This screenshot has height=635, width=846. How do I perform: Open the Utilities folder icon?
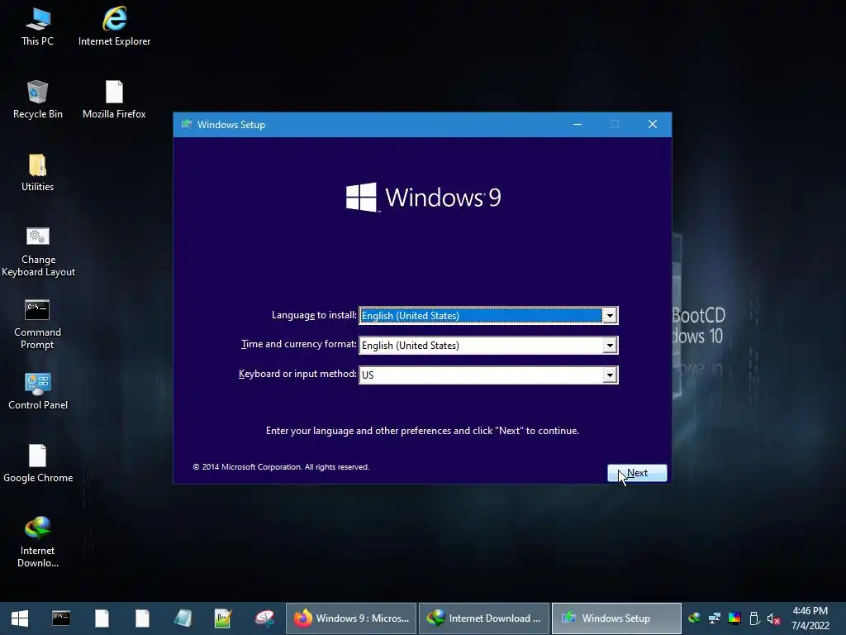(x=37, y=173)
